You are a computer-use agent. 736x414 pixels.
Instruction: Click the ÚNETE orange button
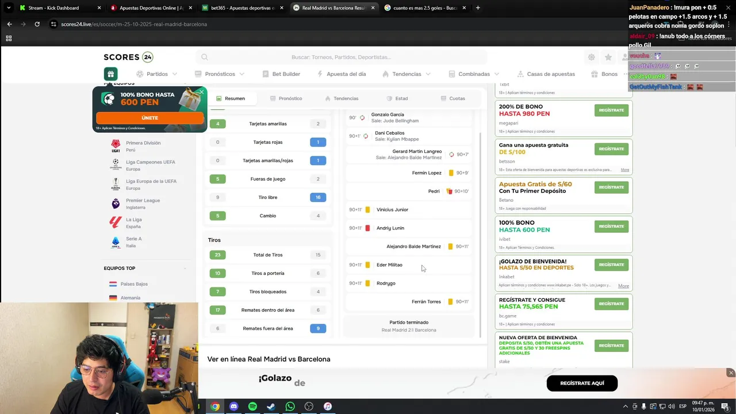(149, 118)
